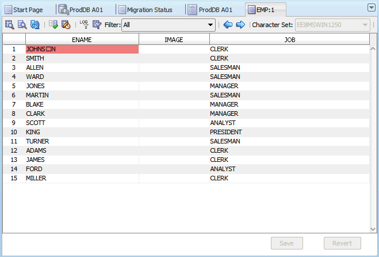Click the first table search icon in toolbar
379x257 pixels.
[10, 25]
